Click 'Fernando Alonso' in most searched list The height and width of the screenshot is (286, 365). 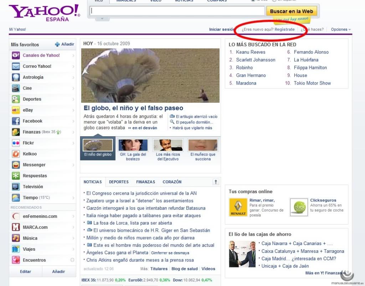[311, 52]
